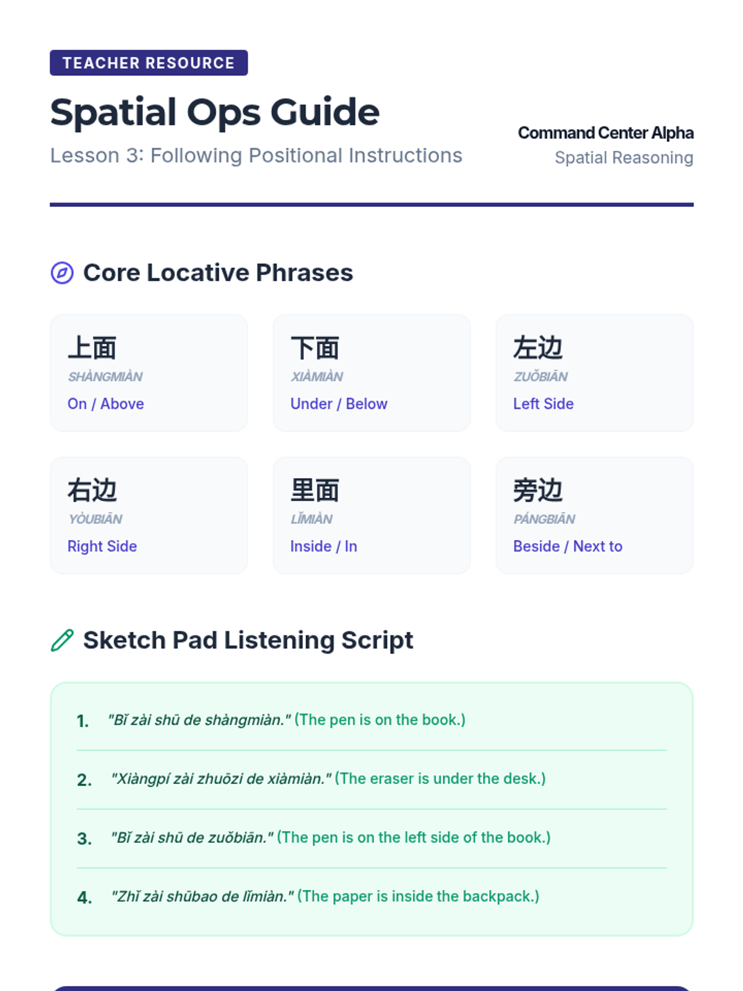
Task: Tap the 里面 Inside / In card
Action: [371, 515]
